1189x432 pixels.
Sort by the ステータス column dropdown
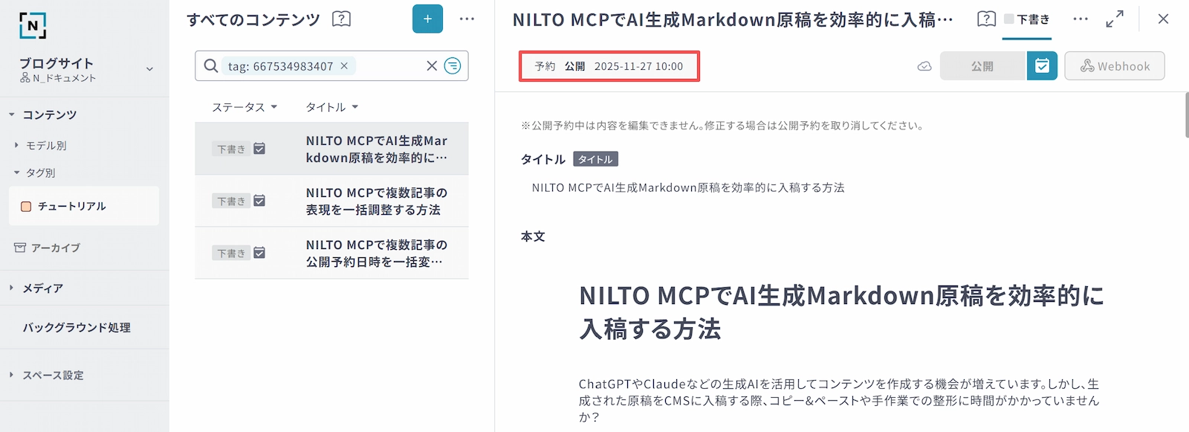244,107
